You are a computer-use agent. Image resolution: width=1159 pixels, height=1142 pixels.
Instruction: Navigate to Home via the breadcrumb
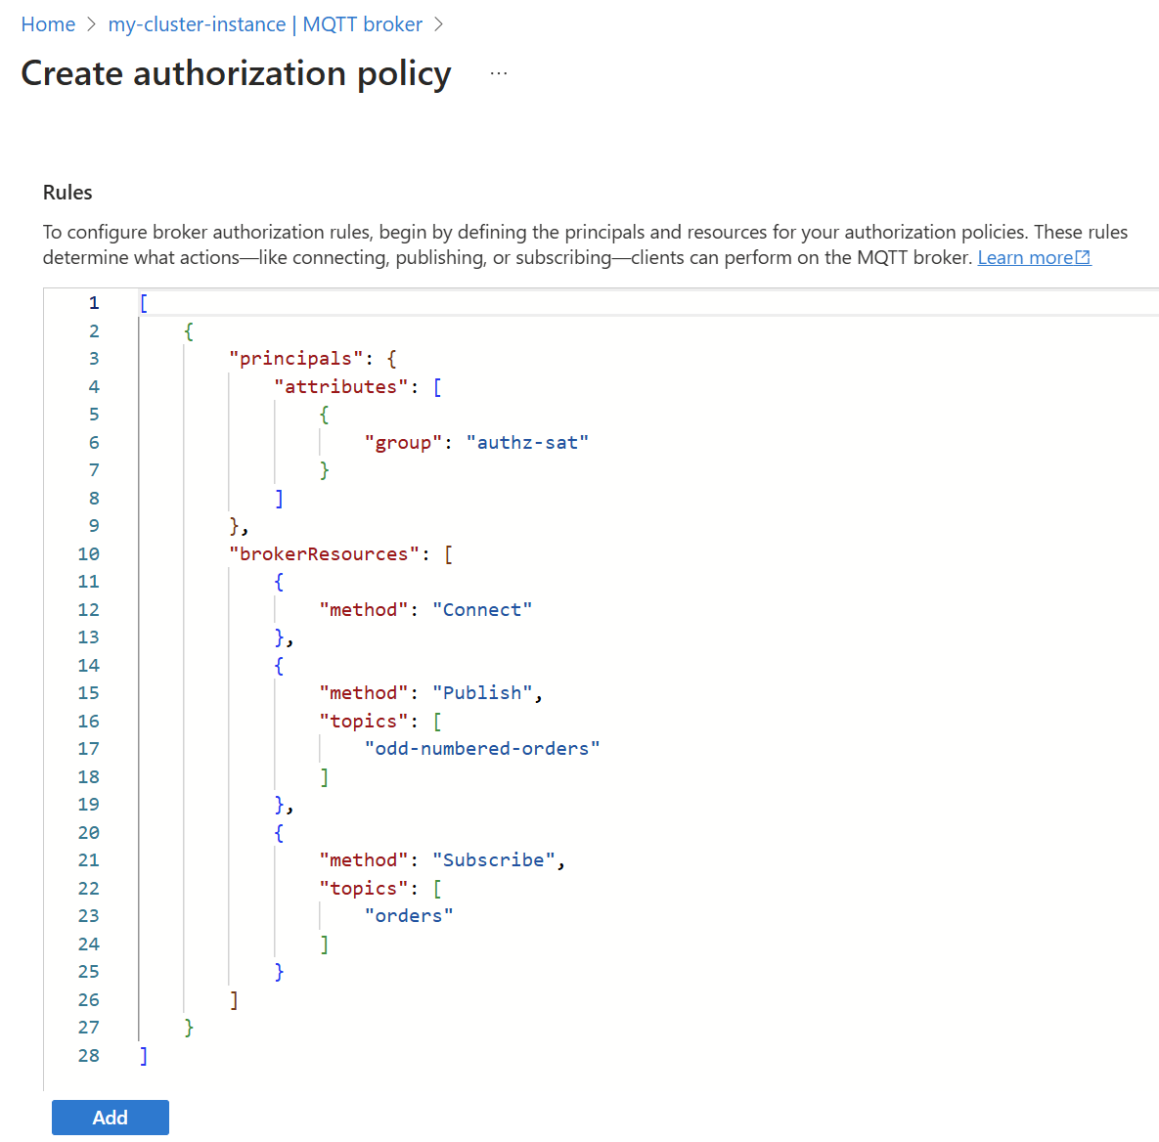click(48, 23)
